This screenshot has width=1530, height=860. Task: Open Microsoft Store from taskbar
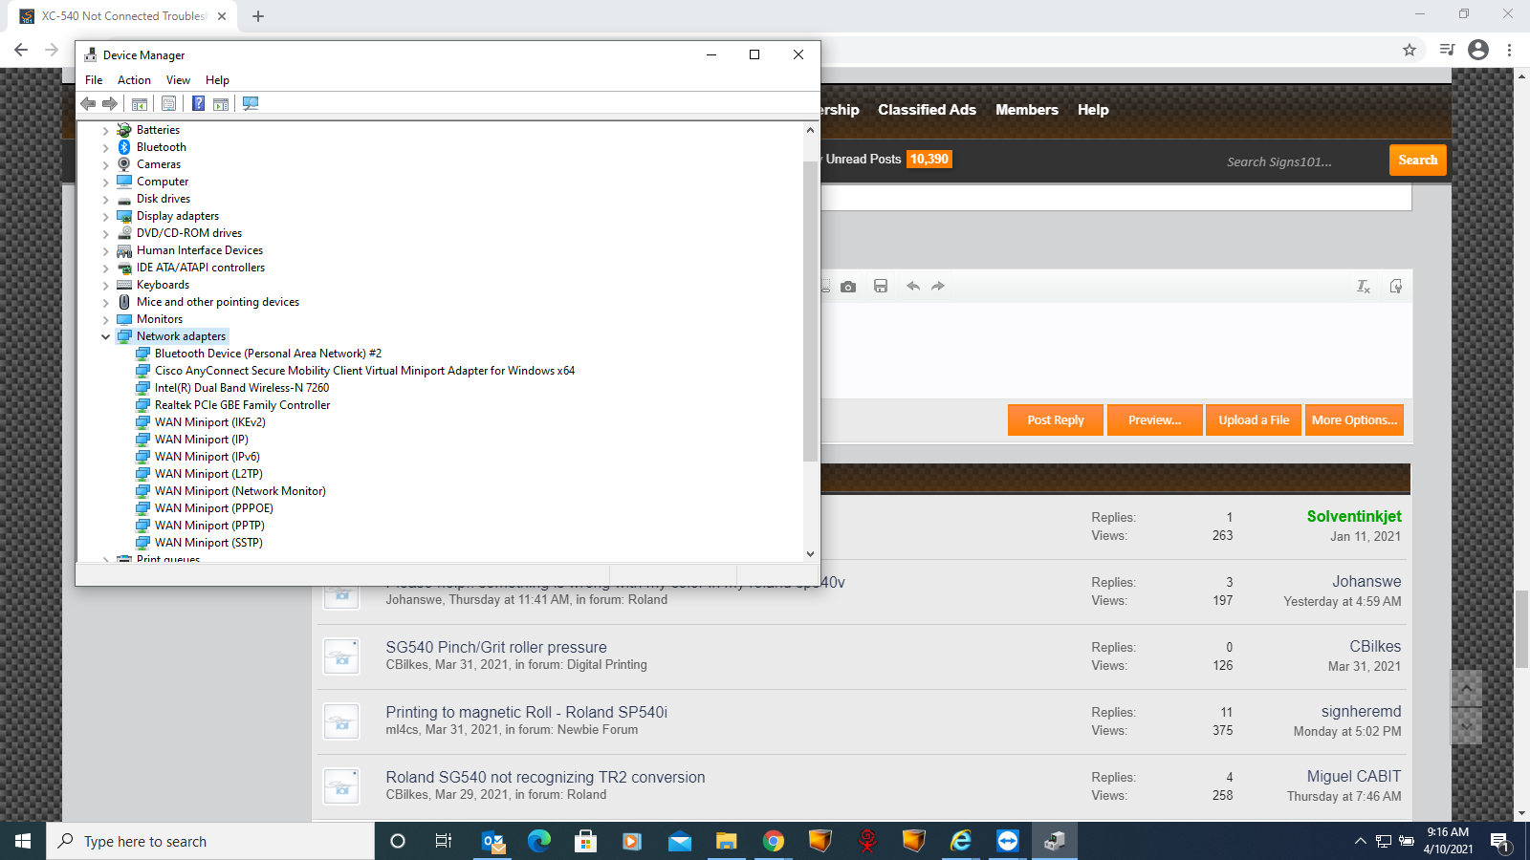click(x=585, y=841)
